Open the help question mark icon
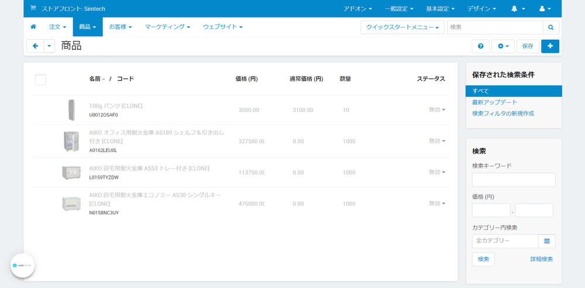 click(x=480, y=46)
